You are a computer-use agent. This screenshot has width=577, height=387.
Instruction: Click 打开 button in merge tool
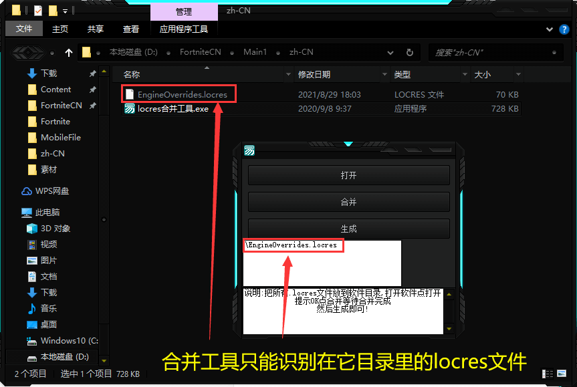click(348, 175)
